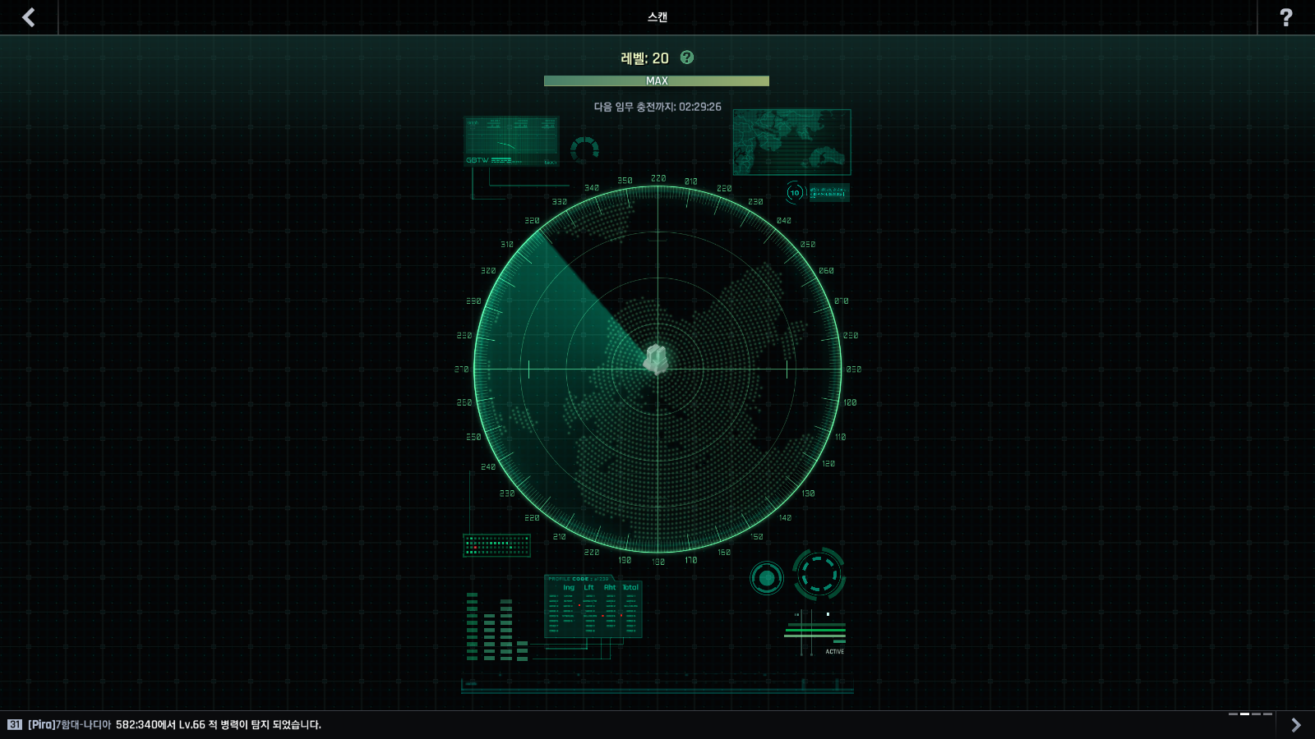Toggle the ACTIVE status indicator

pos(834,651)
